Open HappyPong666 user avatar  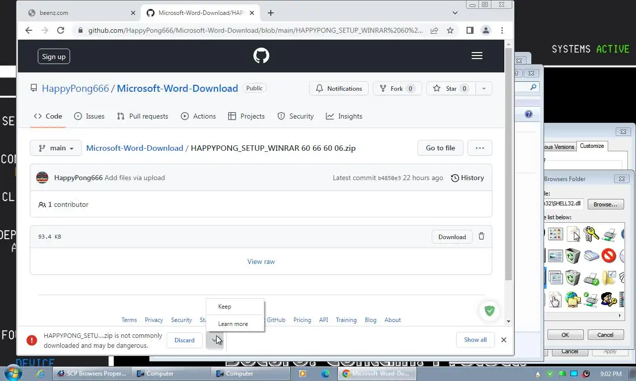point(42,178)
